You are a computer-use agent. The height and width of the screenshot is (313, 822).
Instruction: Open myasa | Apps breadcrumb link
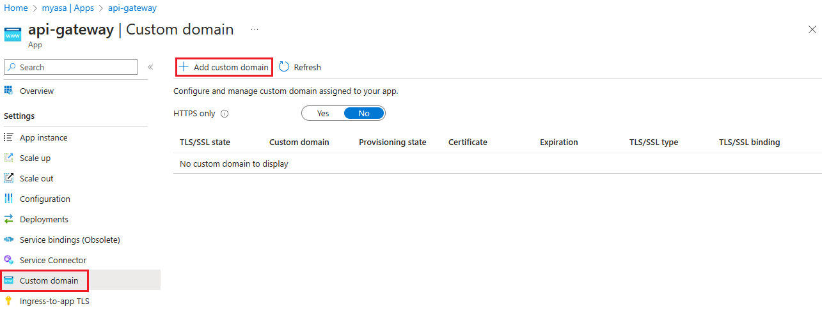[68, 8]
